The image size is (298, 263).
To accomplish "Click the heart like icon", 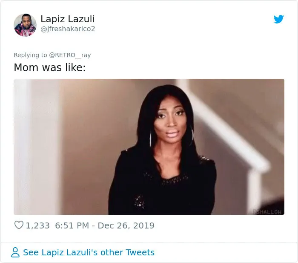I will tap(19, 225).
